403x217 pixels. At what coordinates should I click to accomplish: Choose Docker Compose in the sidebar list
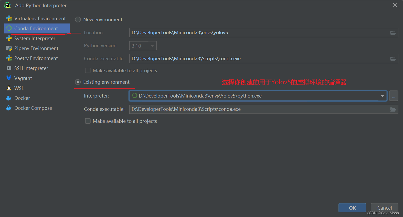pos(37,108)
